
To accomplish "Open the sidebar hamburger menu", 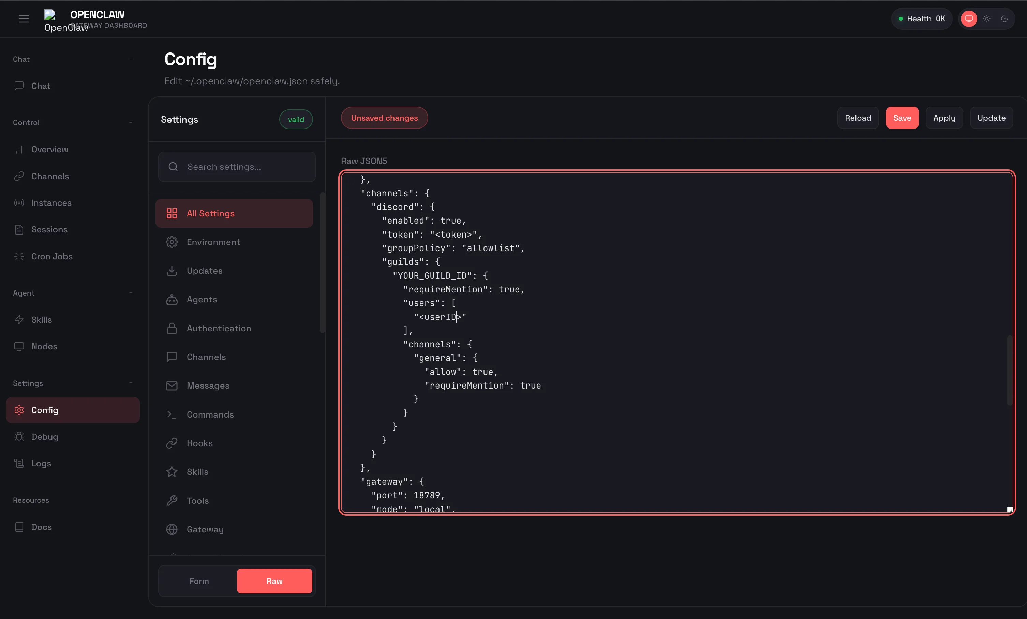I will click(x=23, y=18).
